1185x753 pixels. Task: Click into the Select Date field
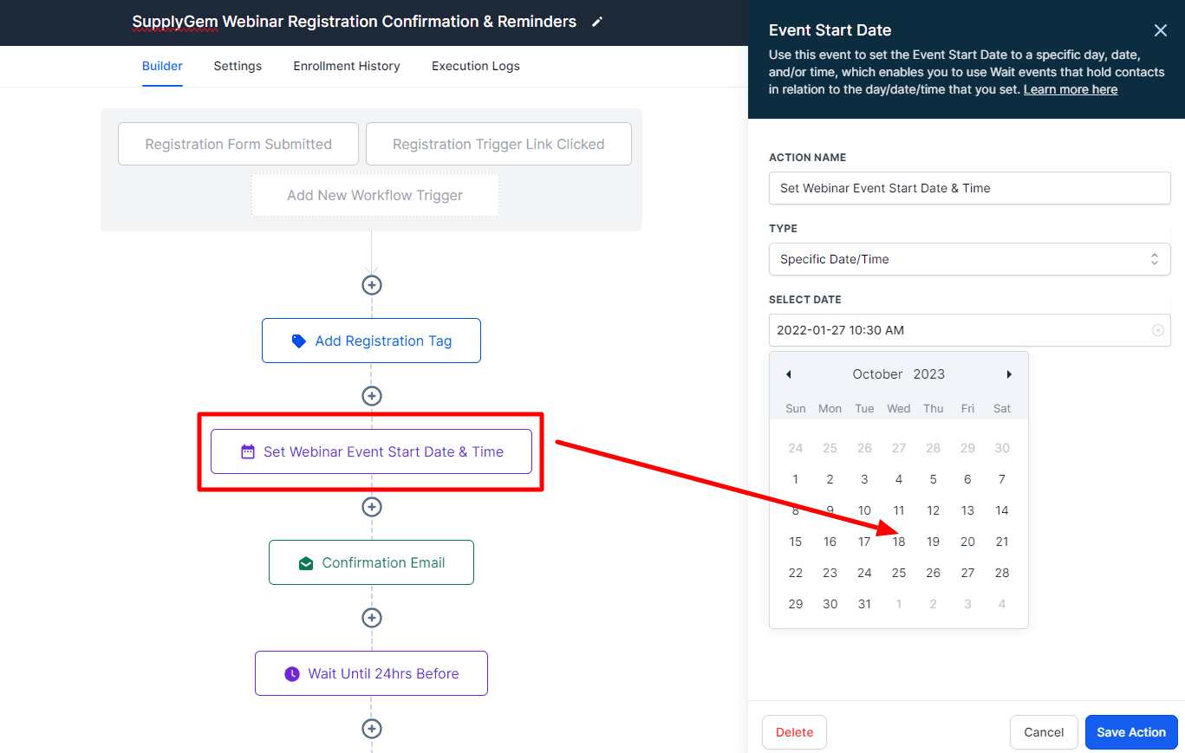coord(970,330)
